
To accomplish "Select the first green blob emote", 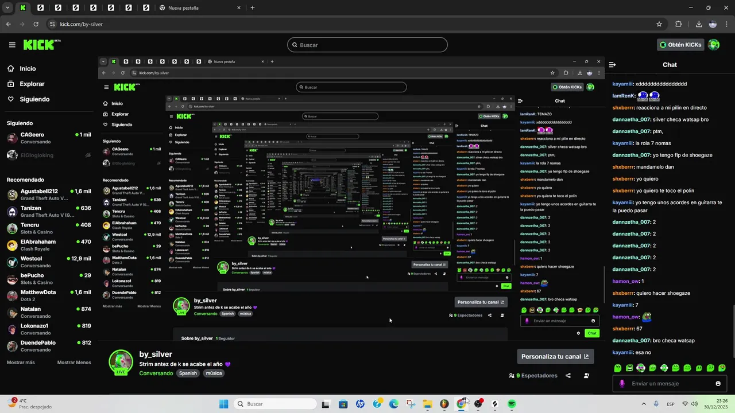I will pos(618,368).
